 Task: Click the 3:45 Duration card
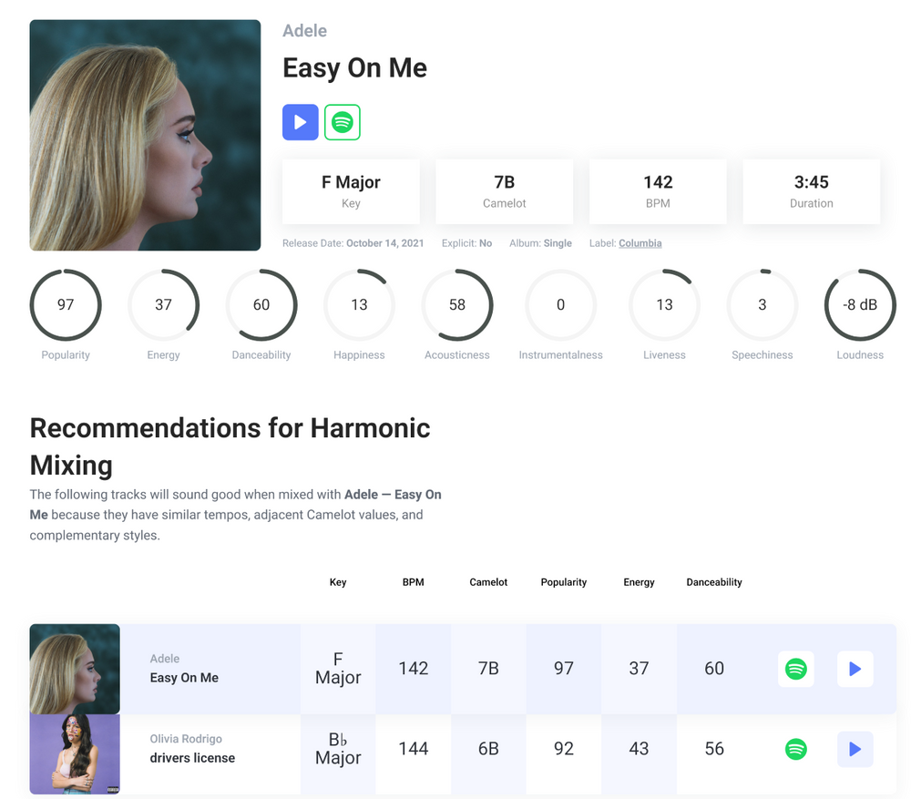pos(812,191)
